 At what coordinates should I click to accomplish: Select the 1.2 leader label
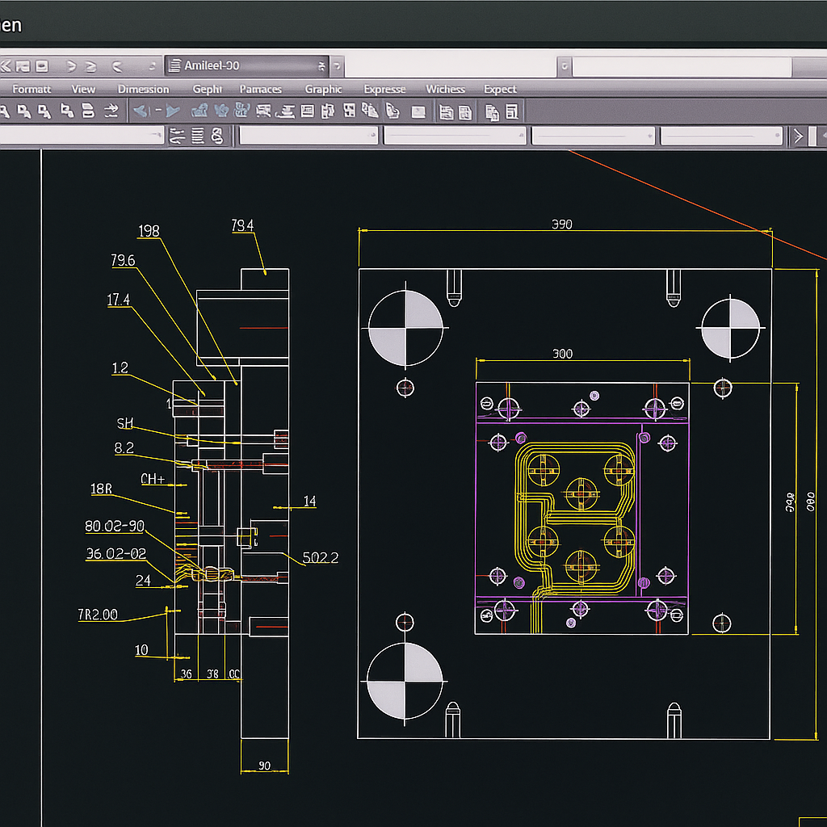(x=120, y=367)
